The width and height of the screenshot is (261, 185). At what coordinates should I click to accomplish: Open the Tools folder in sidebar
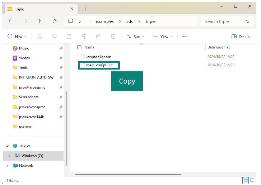[23, 68]
